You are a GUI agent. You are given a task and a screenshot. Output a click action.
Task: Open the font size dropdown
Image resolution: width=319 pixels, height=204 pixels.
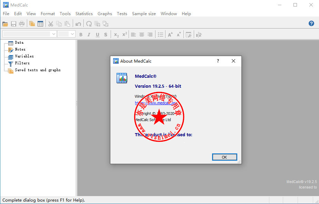[72, 34]
